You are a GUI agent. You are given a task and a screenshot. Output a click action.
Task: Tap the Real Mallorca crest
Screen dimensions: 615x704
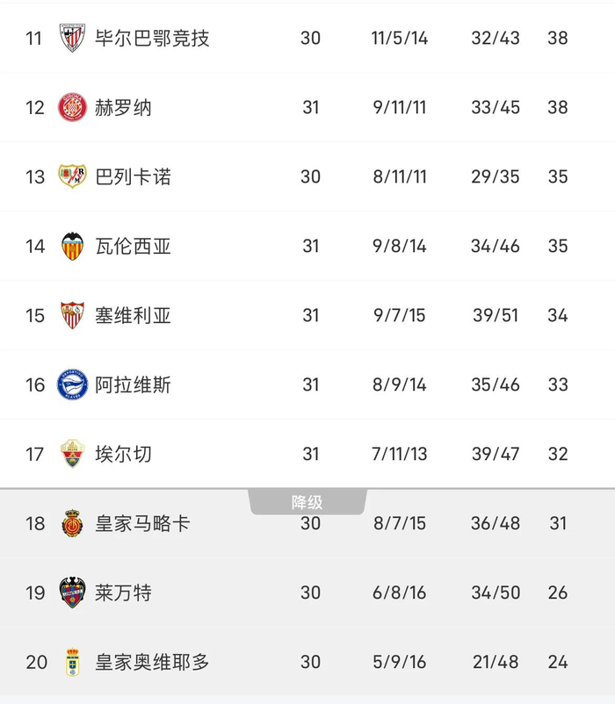[x=72, y=524]
